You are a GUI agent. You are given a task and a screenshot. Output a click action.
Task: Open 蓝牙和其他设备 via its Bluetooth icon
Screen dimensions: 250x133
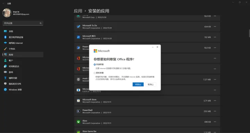point(5,37)
